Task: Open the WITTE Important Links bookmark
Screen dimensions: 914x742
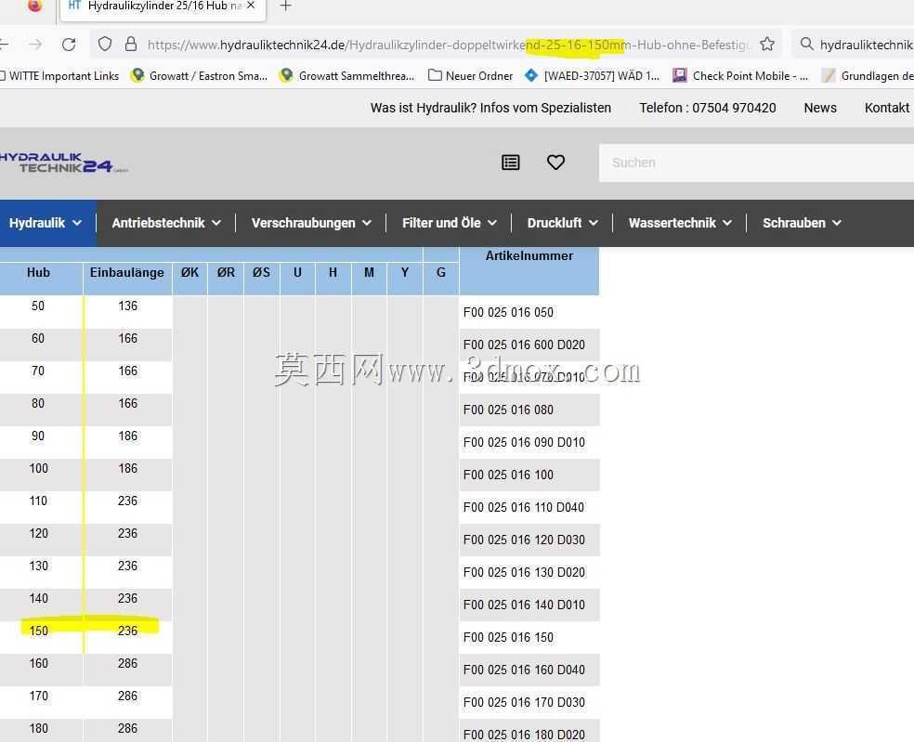Action: [60, 76]
